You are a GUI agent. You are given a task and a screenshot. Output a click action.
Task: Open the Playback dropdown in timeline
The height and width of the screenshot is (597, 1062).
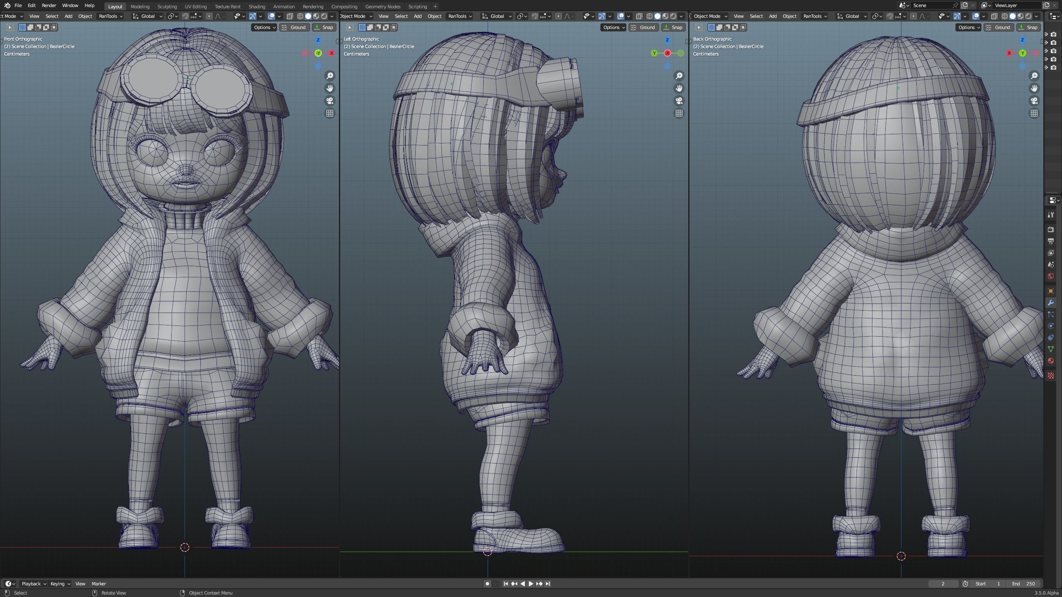pyautogui.click(x=33, y=584)
